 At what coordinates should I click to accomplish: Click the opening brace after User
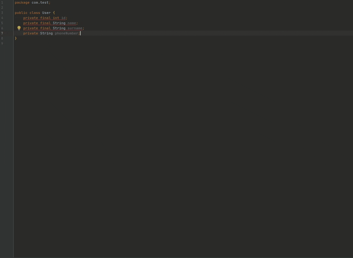click(x=54, y=13)
